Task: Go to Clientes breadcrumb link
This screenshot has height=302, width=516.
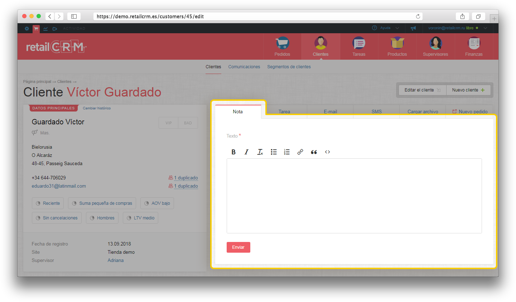Action: [64, 81]
